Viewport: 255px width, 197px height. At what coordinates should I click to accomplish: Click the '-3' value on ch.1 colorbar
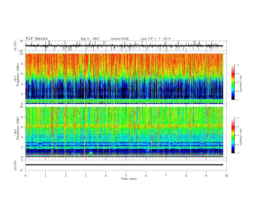237,65
